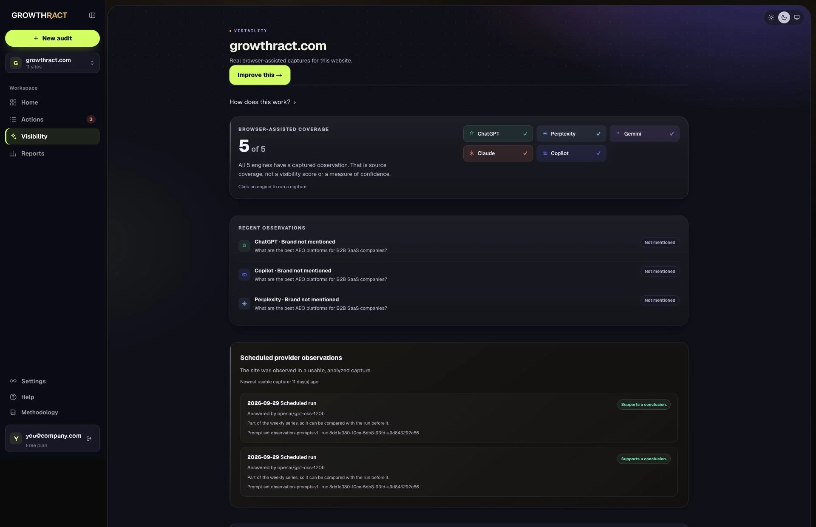
Task: Click Not mentioned badge in ChatGPT row
Action: click(x=660, y=243)
